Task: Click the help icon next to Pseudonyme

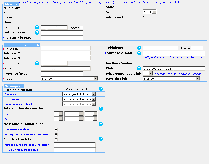Action: [x=37, y=27]
